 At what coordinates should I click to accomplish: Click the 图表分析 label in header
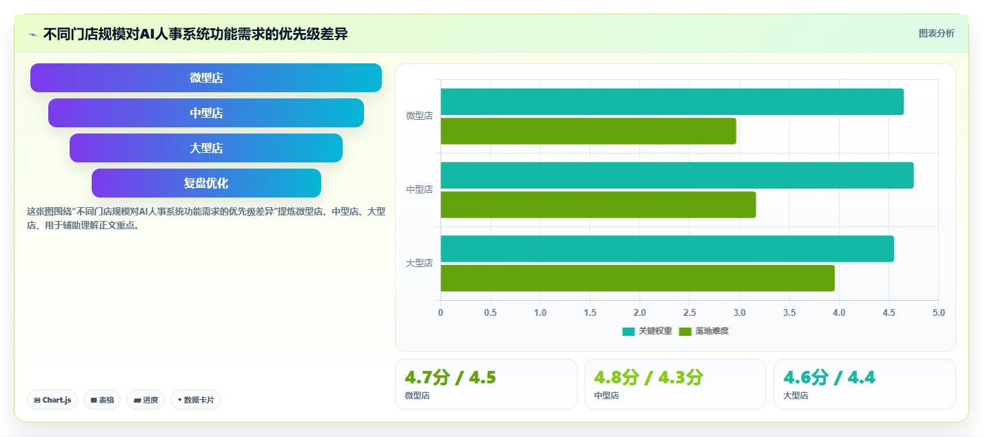coord(936,33)
